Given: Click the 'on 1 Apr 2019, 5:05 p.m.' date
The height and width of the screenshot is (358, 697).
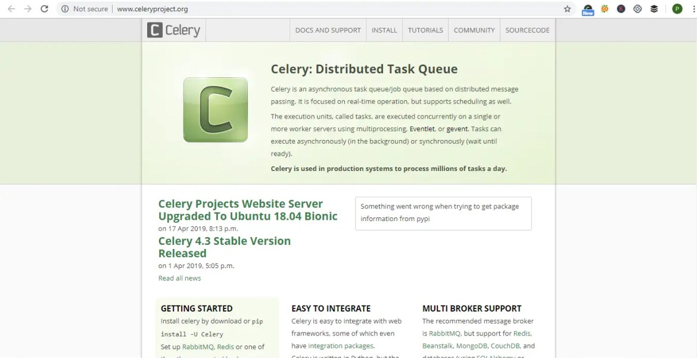Looking at the screenshot, I should pyautogui.click(x=196, y=266).
